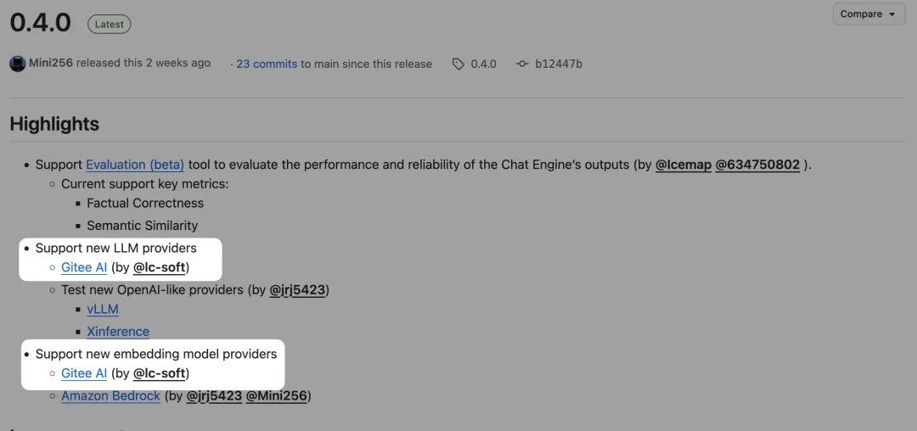Viewport: 917px width, 431px height.
Task: Click @lc-soft mention under LLM providers
Action: [x=160, y=268]
